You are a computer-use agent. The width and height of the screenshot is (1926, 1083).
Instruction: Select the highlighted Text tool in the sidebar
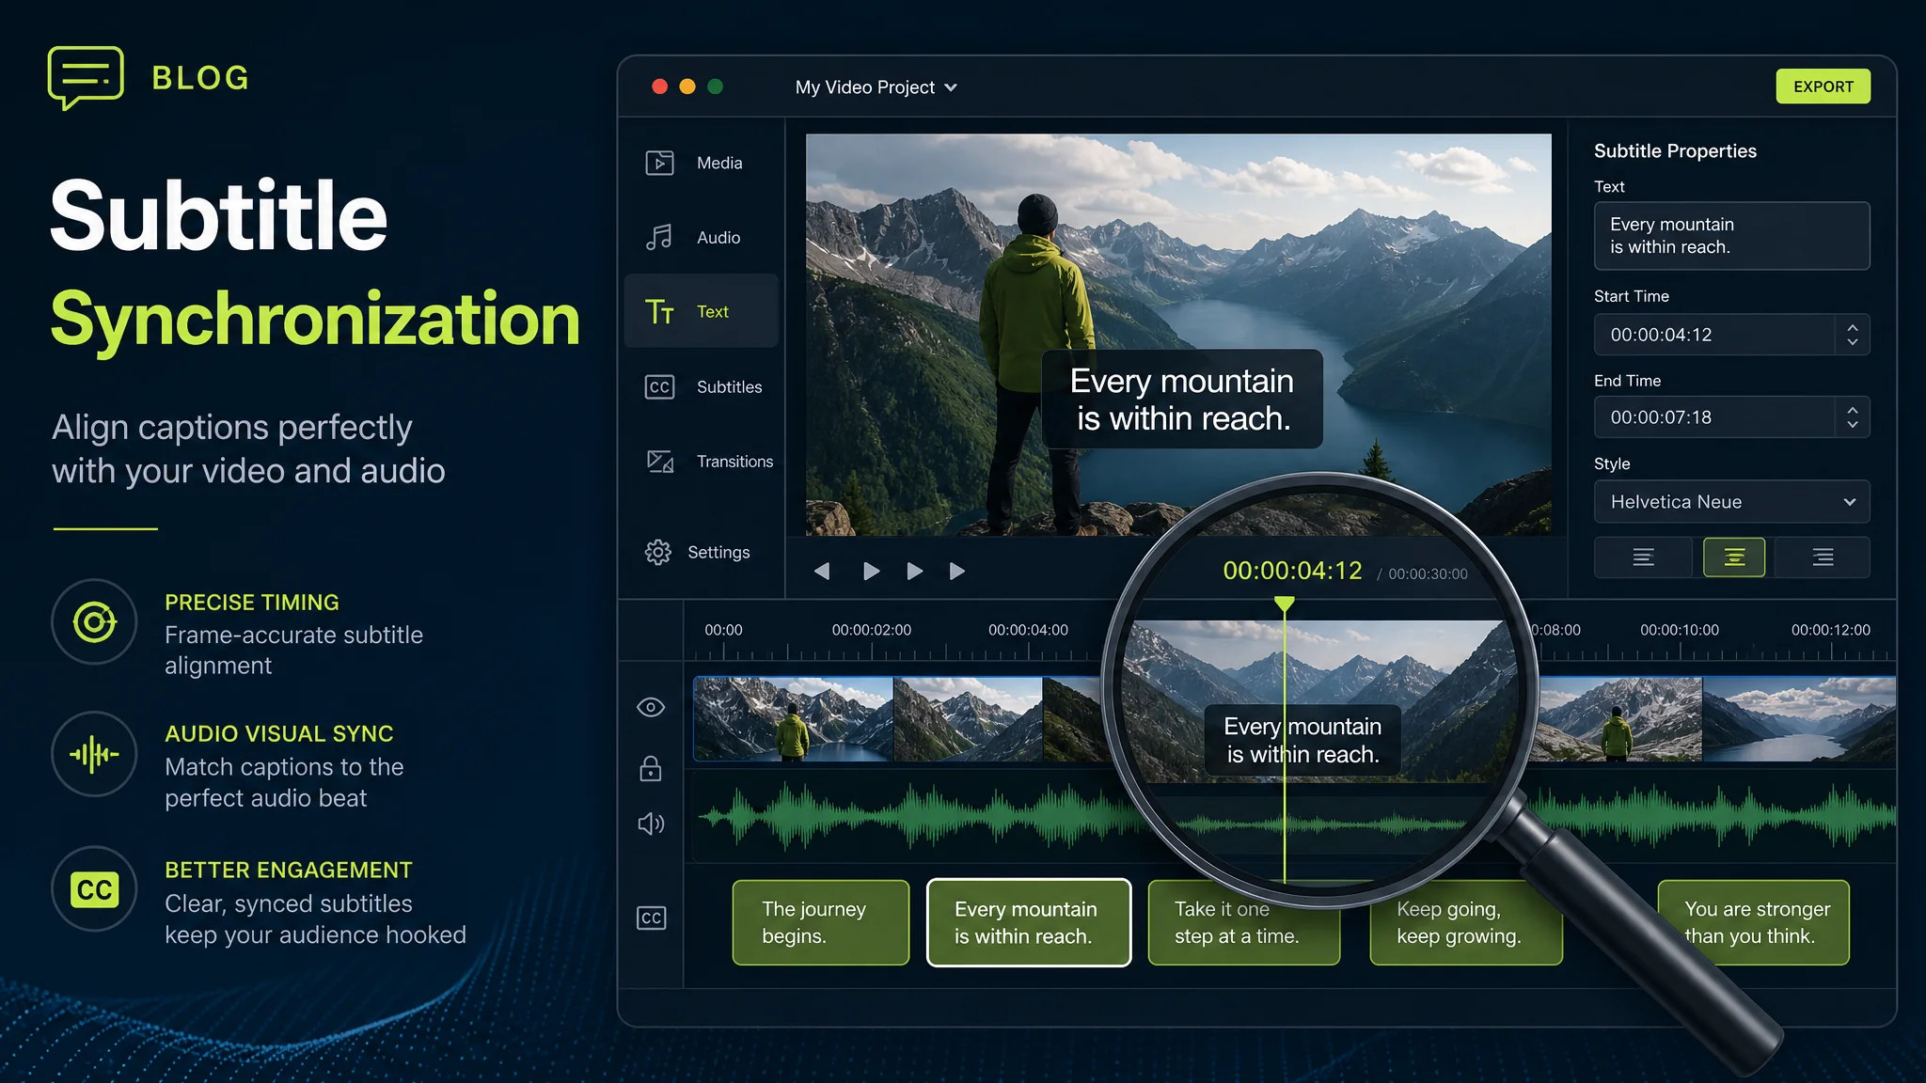click(x=702, y=311)
